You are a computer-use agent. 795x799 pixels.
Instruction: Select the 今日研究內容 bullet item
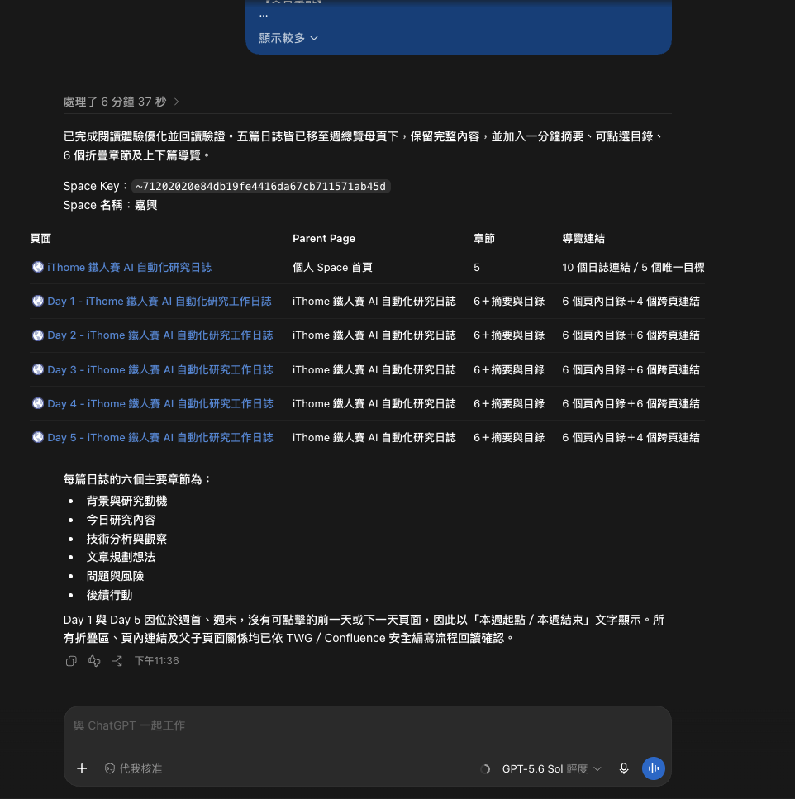[121, 520]
